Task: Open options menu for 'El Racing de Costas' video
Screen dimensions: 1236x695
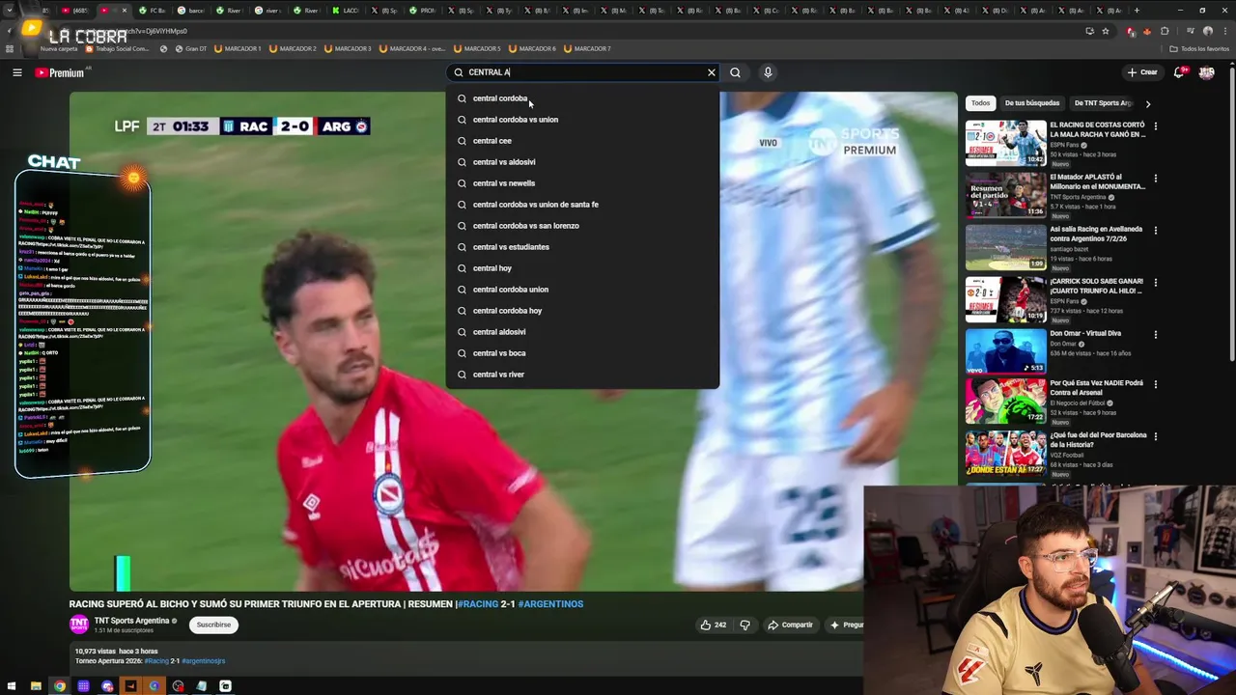Action: point(1155,126)
